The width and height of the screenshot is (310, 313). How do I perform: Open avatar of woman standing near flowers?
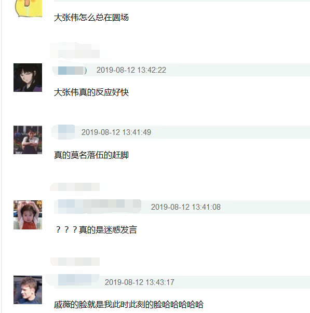click(x=28, y=140)
